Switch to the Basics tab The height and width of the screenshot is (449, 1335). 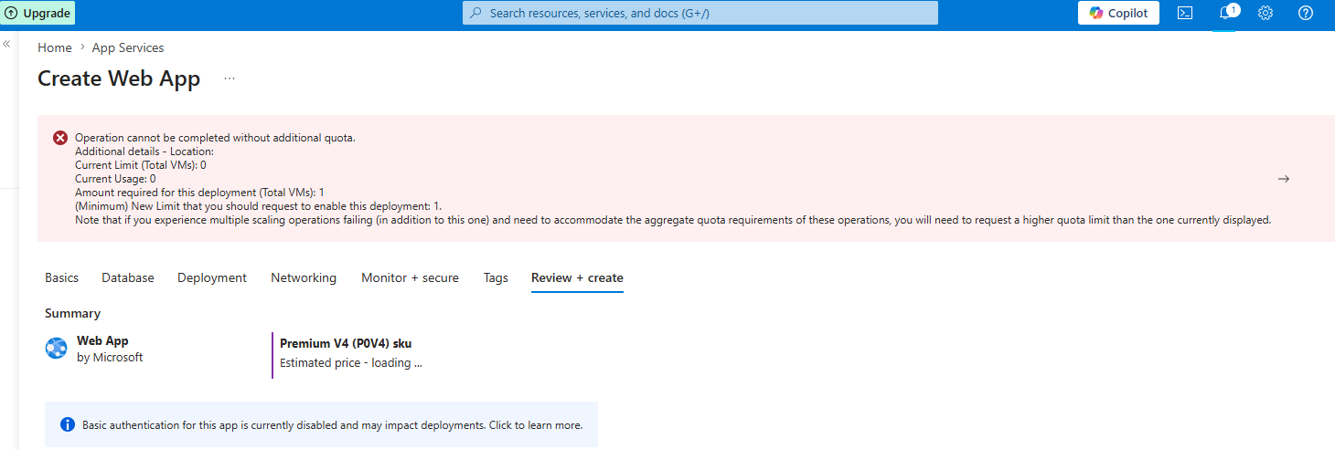pos(62,277)
